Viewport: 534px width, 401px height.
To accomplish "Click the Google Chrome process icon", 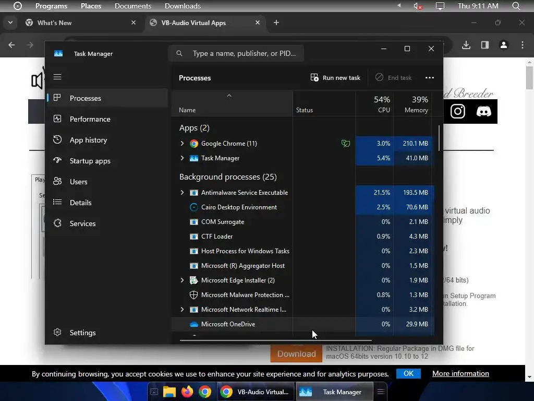I will [194, 144].
